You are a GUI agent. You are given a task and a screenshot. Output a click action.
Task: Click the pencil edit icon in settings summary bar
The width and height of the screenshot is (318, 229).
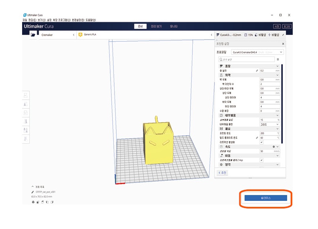click(283, 35)
